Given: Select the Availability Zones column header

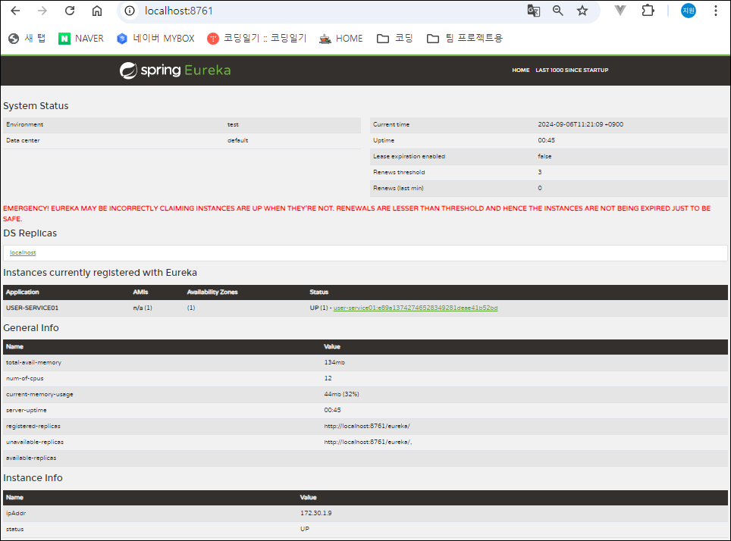Looking at the screenshot, I should (x=212, y=292).
